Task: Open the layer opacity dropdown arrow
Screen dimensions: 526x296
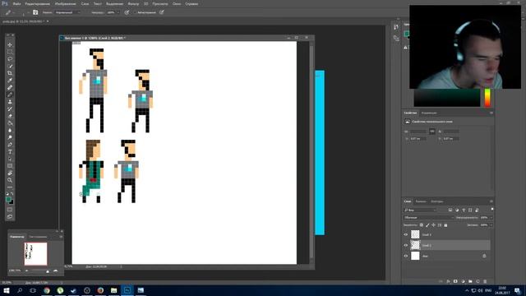Action: [491, 217]
